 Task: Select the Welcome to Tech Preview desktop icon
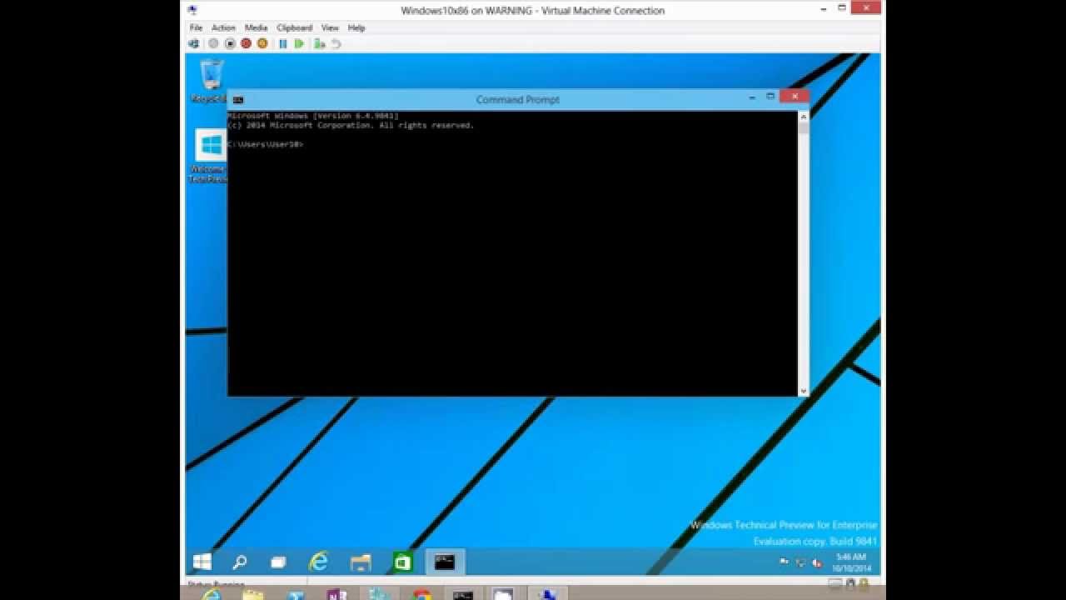coord(210,156)
